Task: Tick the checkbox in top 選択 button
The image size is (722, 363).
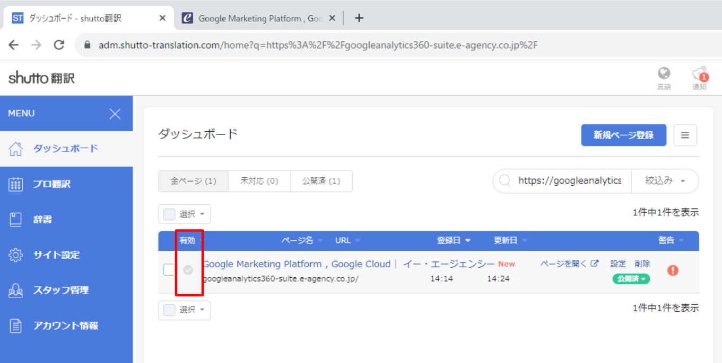Action: click(169, 214)
